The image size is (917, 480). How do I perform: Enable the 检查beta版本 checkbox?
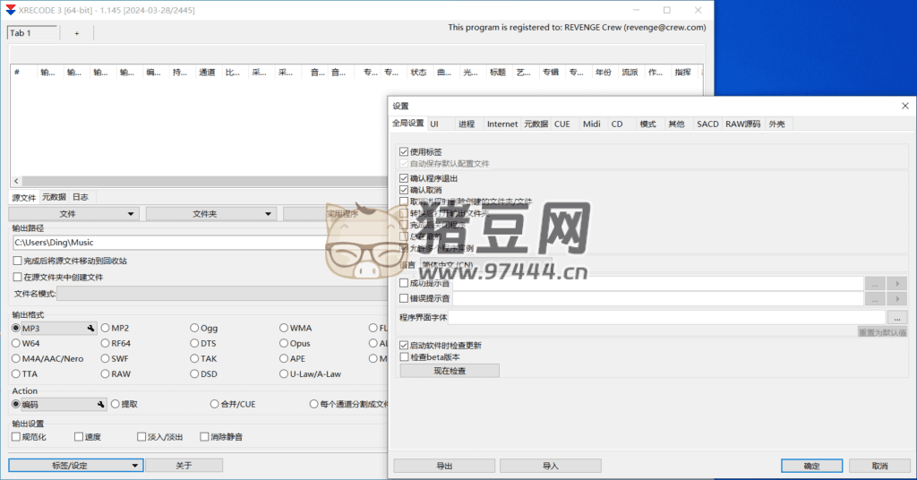[x=404, y=356]
